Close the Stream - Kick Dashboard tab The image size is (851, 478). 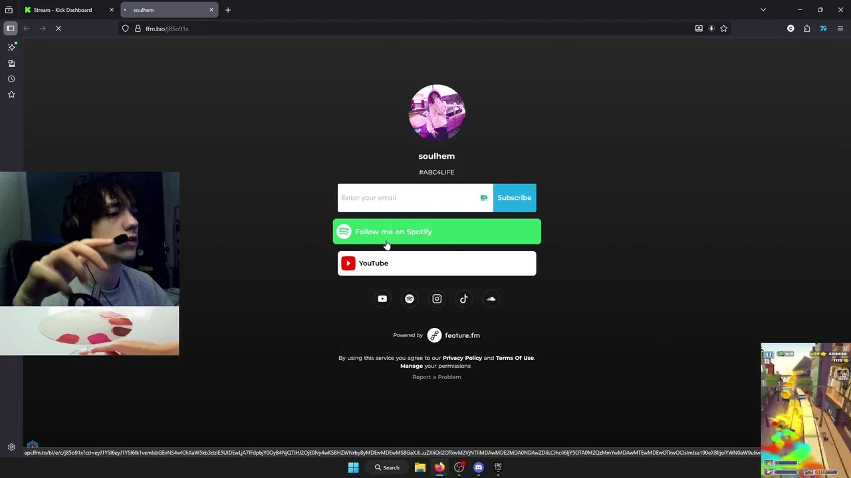pos(112,10)
